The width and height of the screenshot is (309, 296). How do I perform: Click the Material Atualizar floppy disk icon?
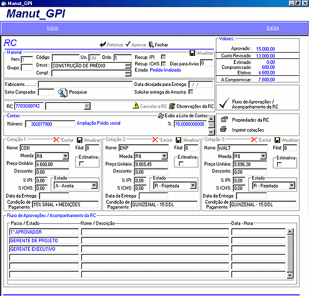192,53
